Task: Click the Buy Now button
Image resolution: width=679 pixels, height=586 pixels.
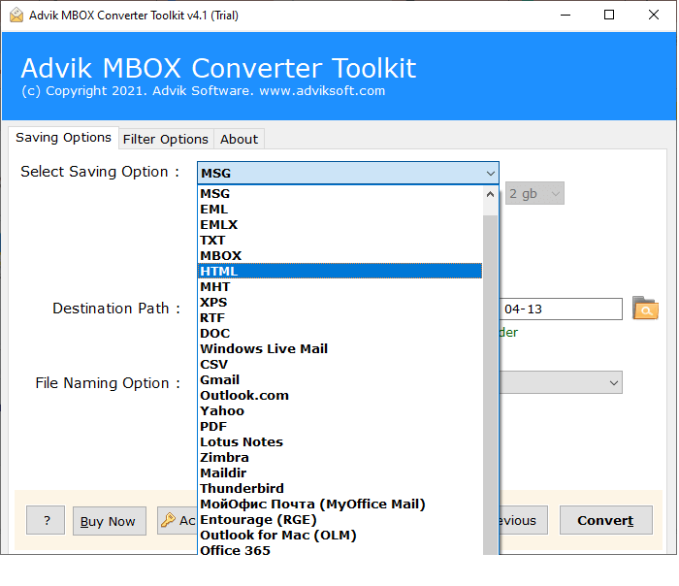Action: click(x=109, y=521)
